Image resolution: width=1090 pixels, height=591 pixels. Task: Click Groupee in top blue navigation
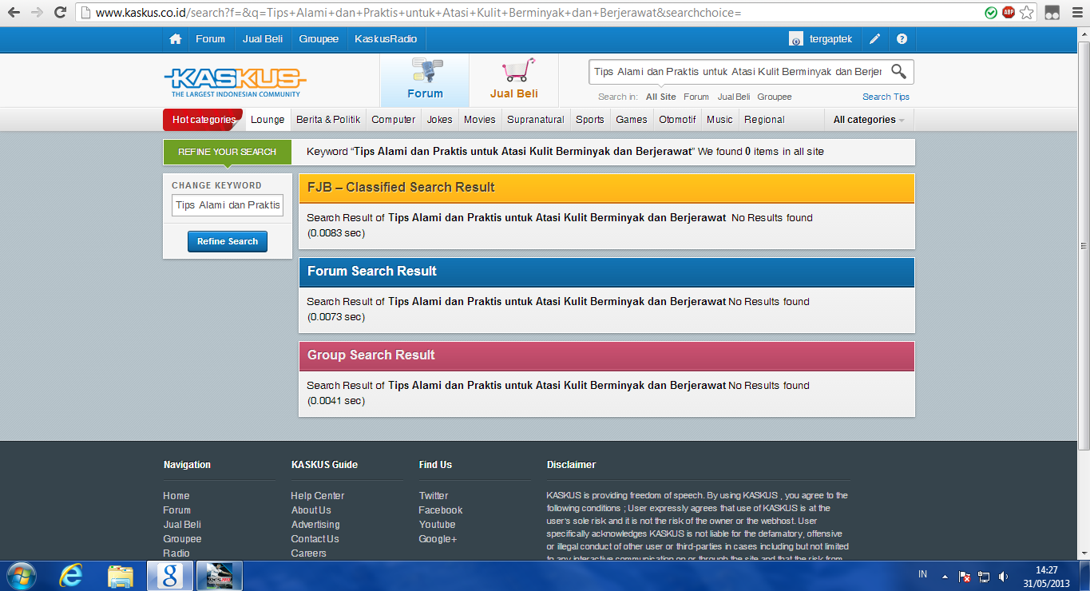click(x=319, y=39)
